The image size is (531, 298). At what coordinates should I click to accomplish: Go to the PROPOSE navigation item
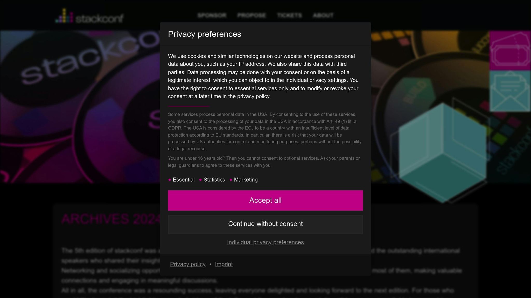point(251,15)
